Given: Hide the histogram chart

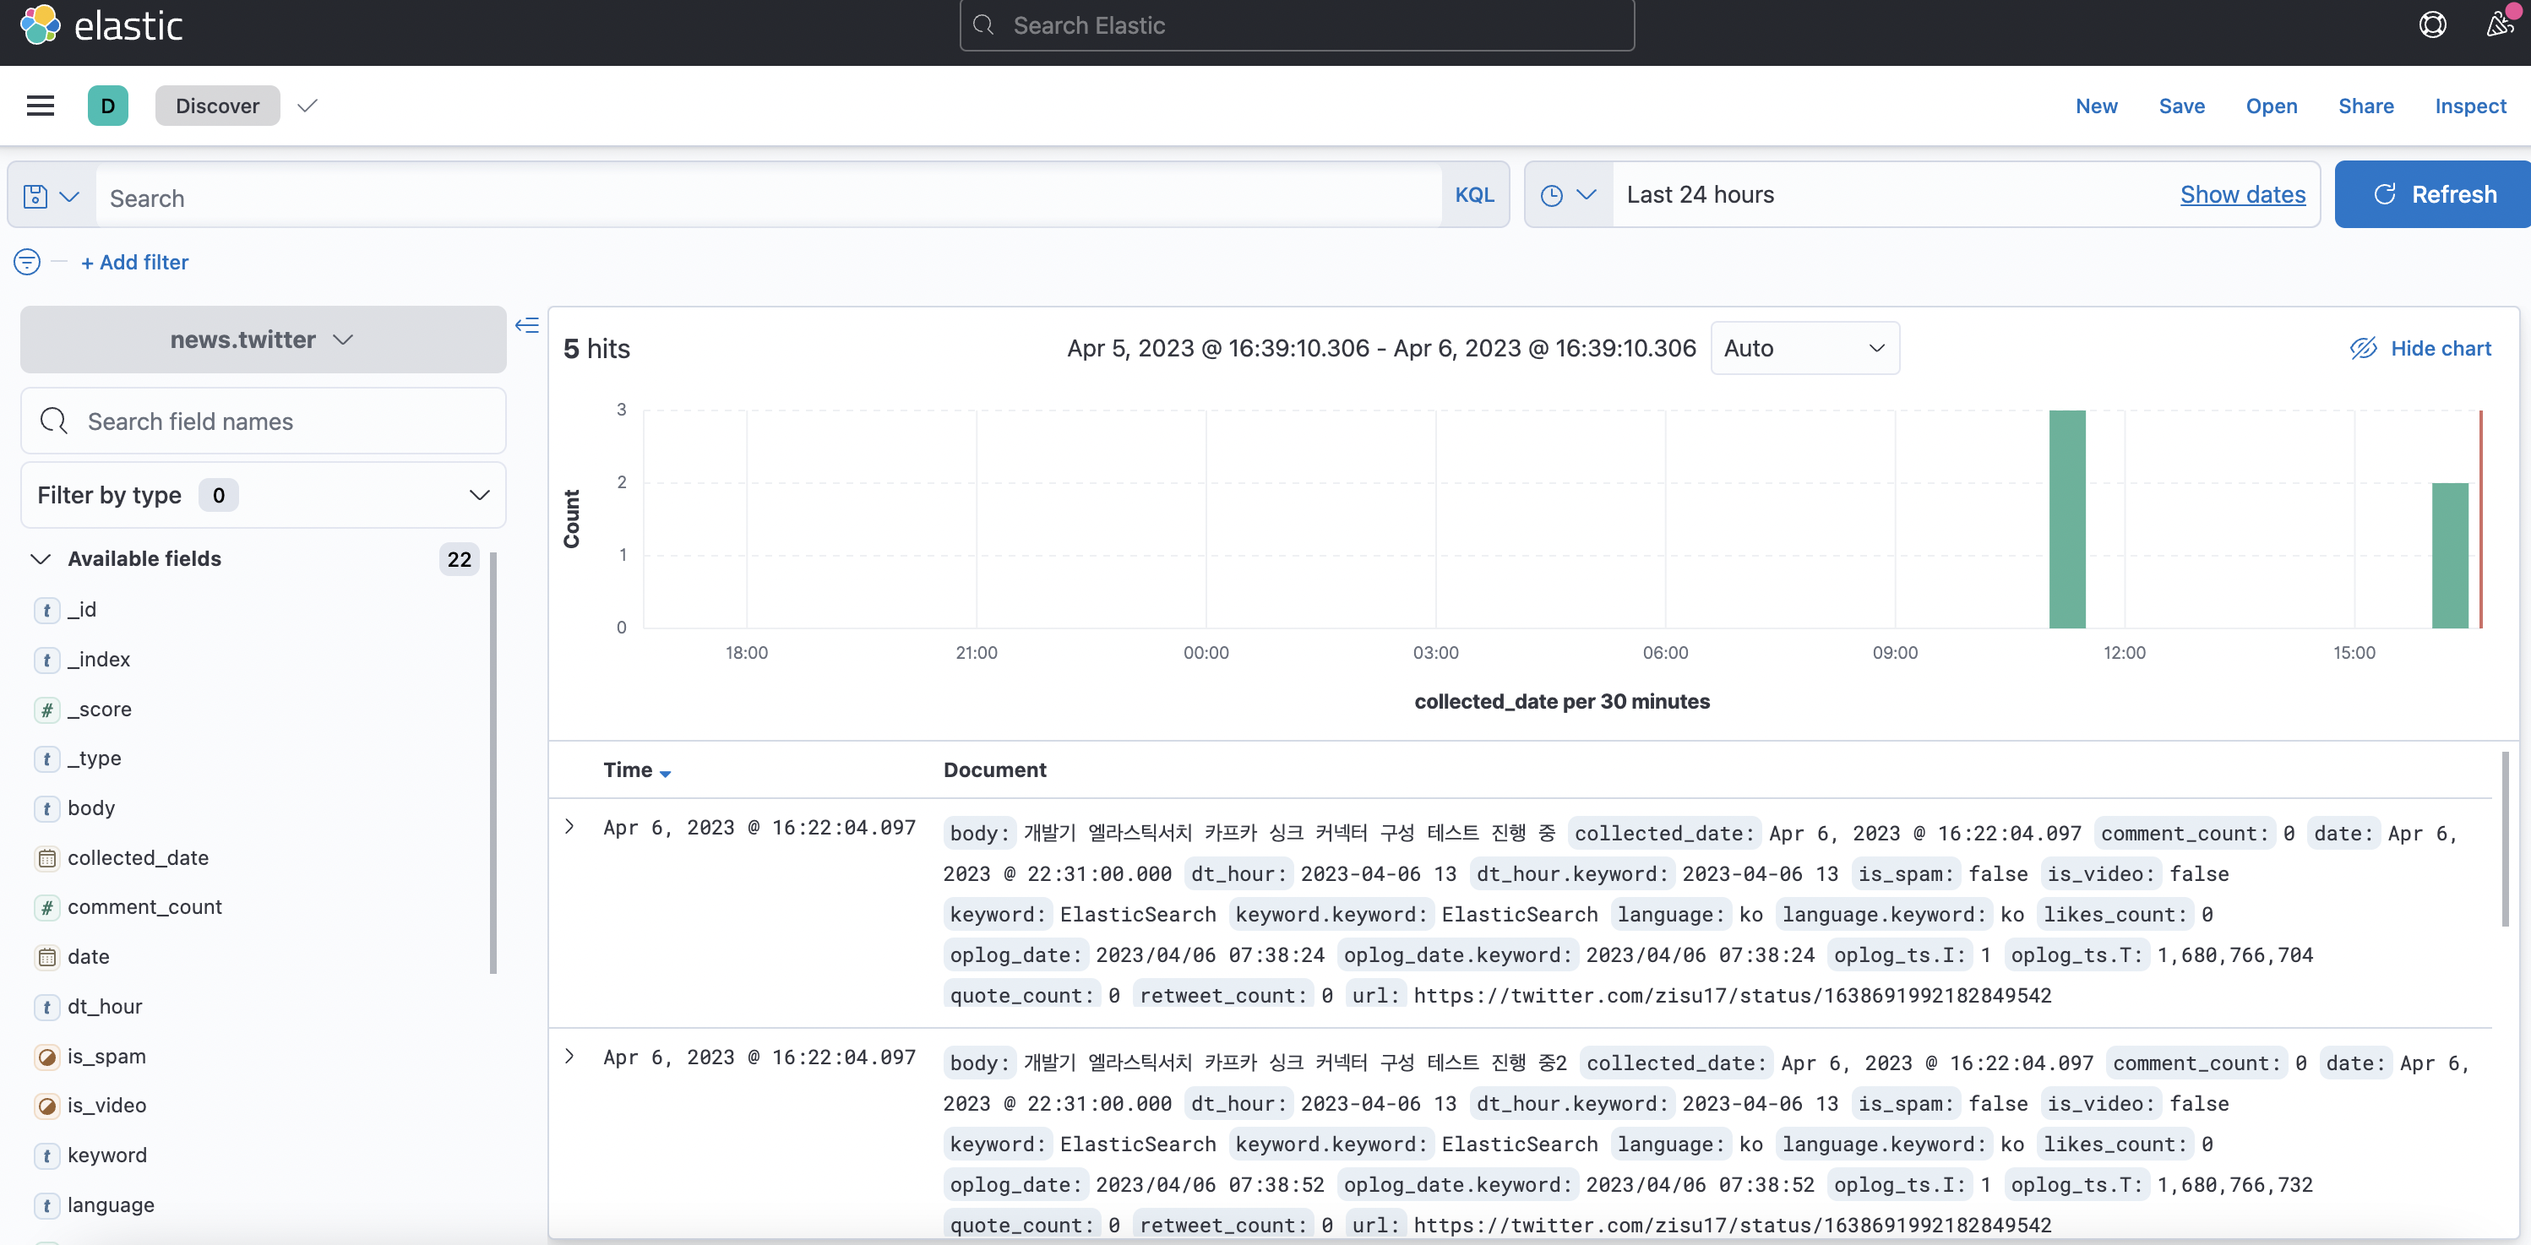Looking at the screenshot, I should pos(2420,349).
